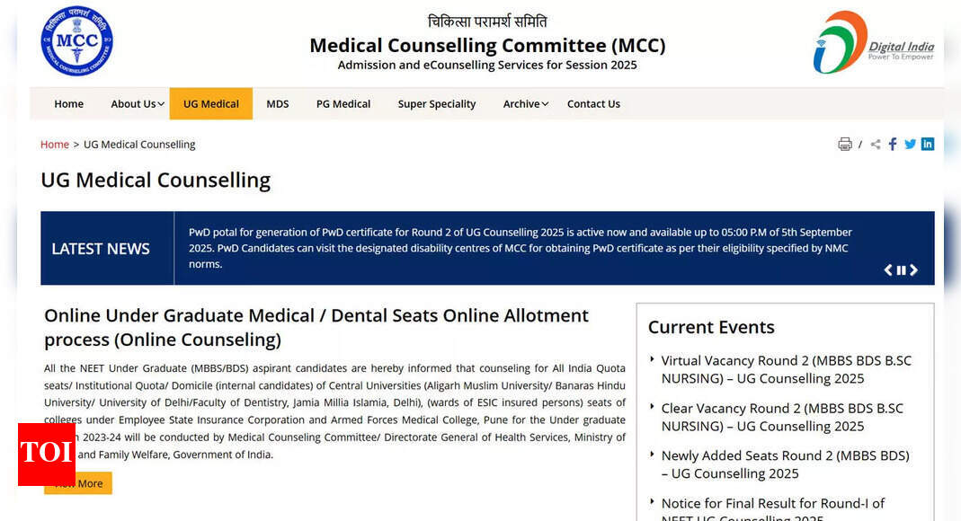Open the Clear Vacancy Round 2 link
The image size is (961, 521).
click(x=782, y=417)
